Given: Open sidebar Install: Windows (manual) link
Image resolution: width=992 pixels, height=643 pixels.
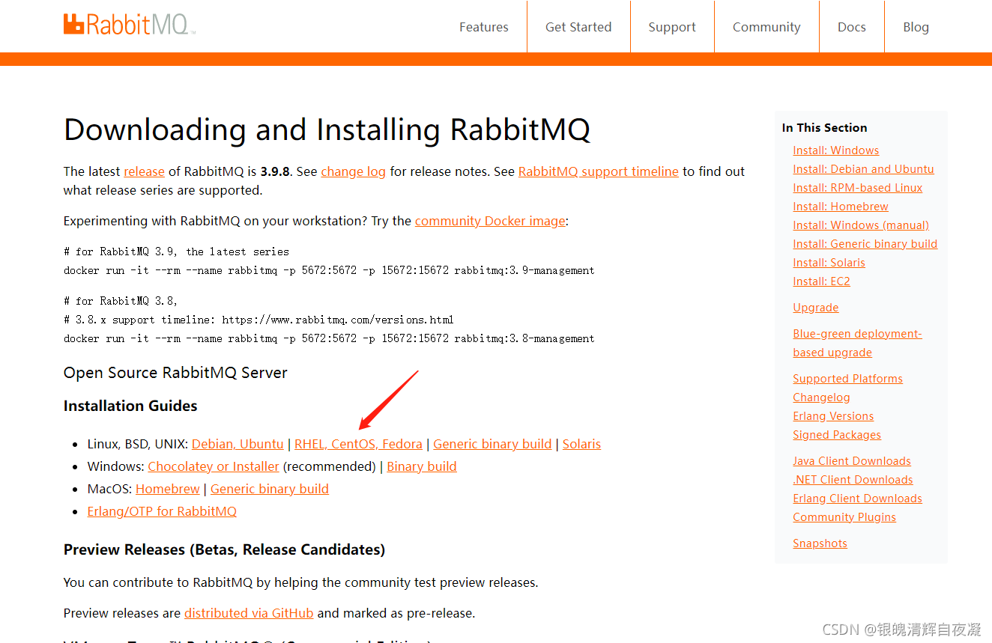Looking at the screenshot, I should (861, 225).
